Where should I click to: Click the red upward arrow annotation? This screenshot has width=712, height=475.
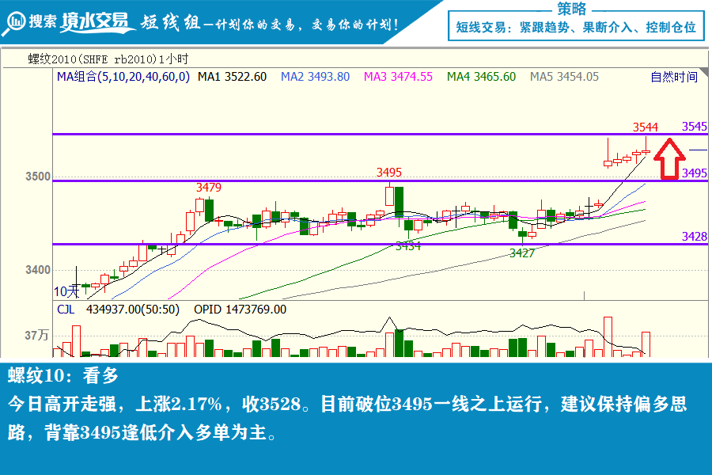click(669, 159)
